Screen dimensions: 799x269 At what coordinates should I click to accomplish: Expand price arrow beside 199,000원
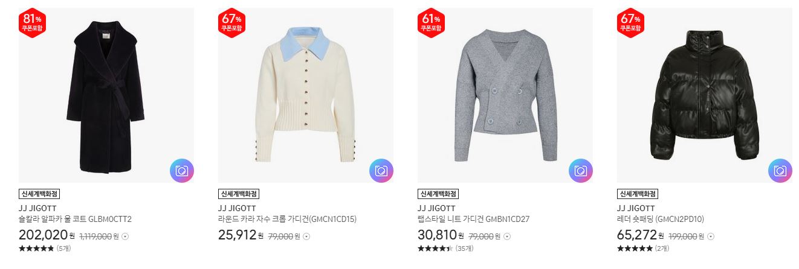(710, 236)
